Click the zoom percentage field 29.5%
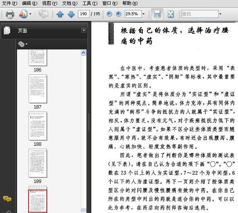Screen dimensions: 238x213 click(133, 14)
